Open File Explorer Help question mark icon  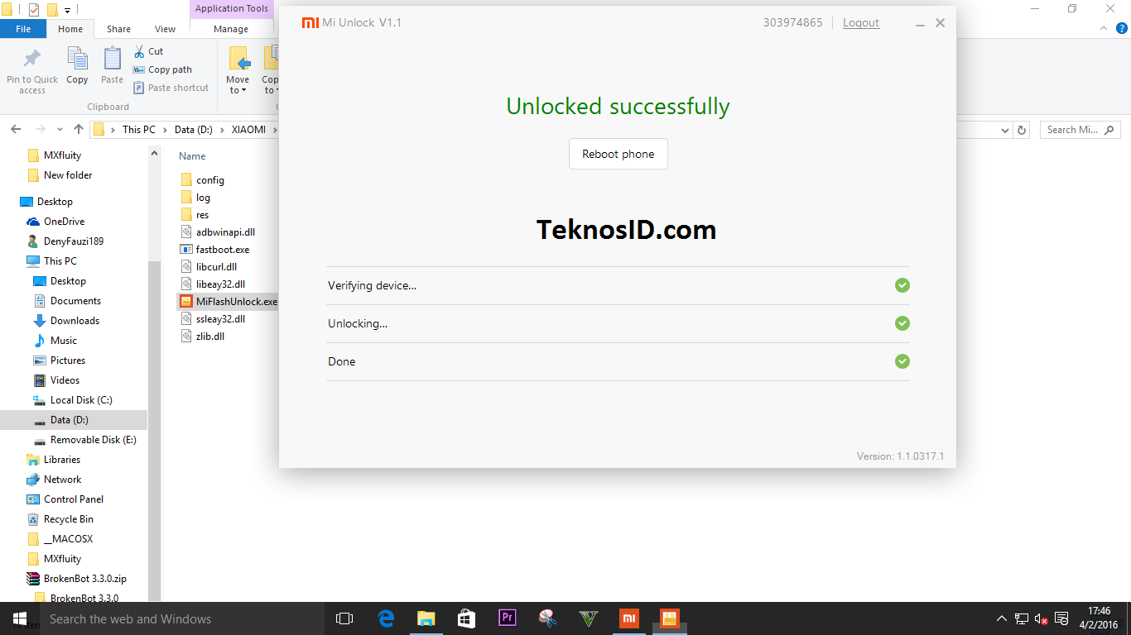tap(1122, 28)
